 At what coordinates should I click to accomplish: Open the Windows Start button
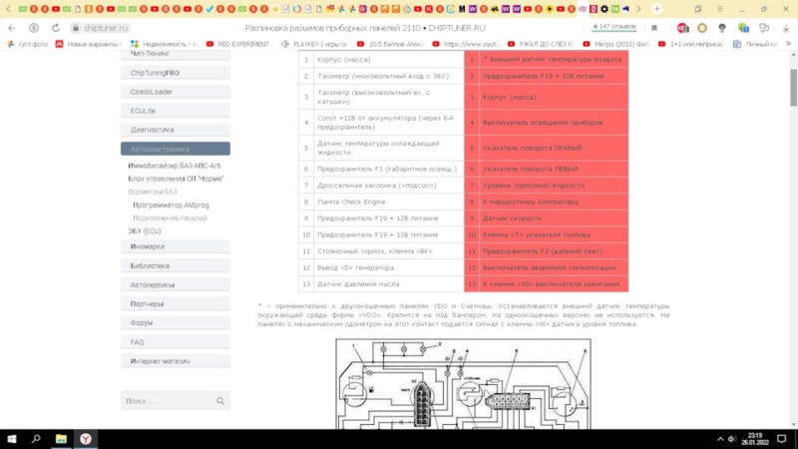[x=12, y=439]
